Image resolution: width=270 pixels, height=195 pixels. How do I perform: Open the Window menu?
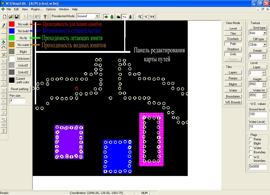[64, 9]
